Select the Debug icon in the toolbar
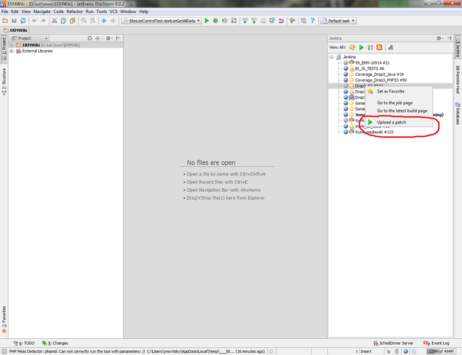462x355 pixels. (215, 20)
